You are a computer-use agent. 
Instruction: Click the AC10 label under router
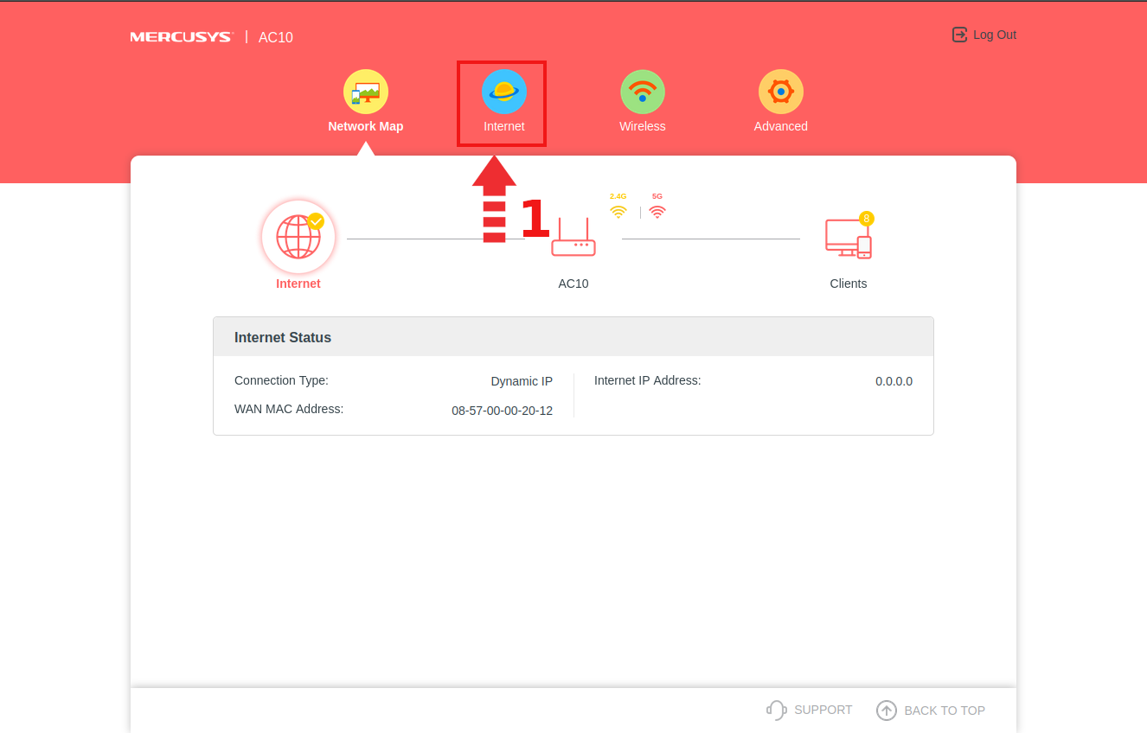pos(573,284)
